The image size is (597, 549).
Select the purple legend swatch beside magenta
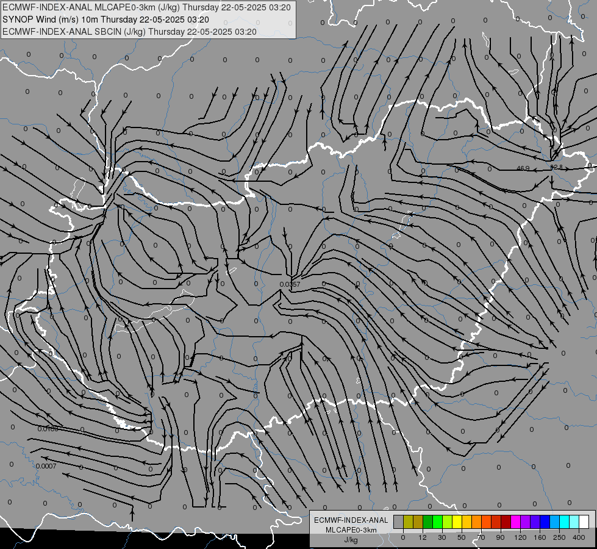(526, 522)
